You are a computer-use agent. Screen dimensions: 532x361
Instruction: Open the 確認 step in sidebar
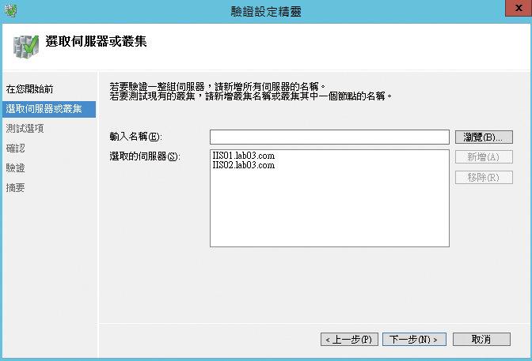coord(16,148)
